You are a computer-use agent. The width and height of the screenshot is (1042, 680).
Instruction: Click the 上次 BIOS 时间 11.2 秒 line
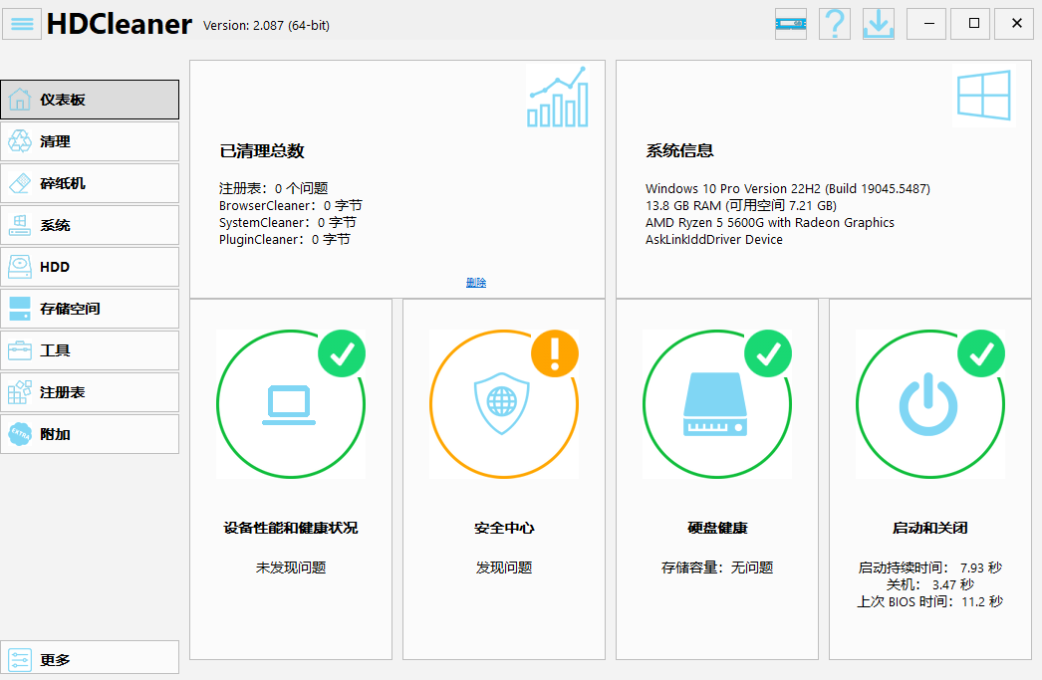click(929, 601)
